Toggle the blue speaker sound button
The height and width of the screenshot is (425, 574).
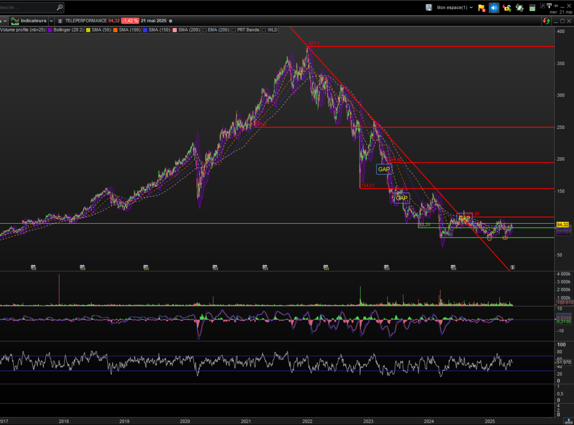[x=494, y=8]
